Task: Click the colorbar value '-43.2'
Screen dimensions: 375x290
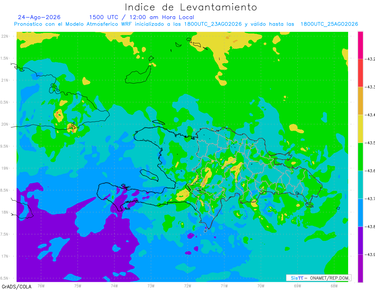Action: tap(370, 59)
